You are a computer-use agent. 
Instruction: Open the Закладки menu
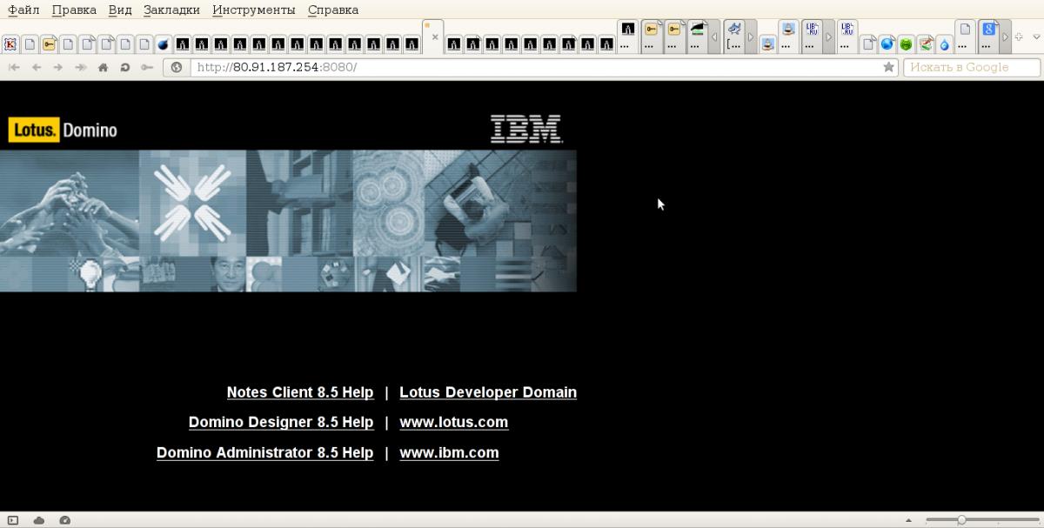[171, 10]
